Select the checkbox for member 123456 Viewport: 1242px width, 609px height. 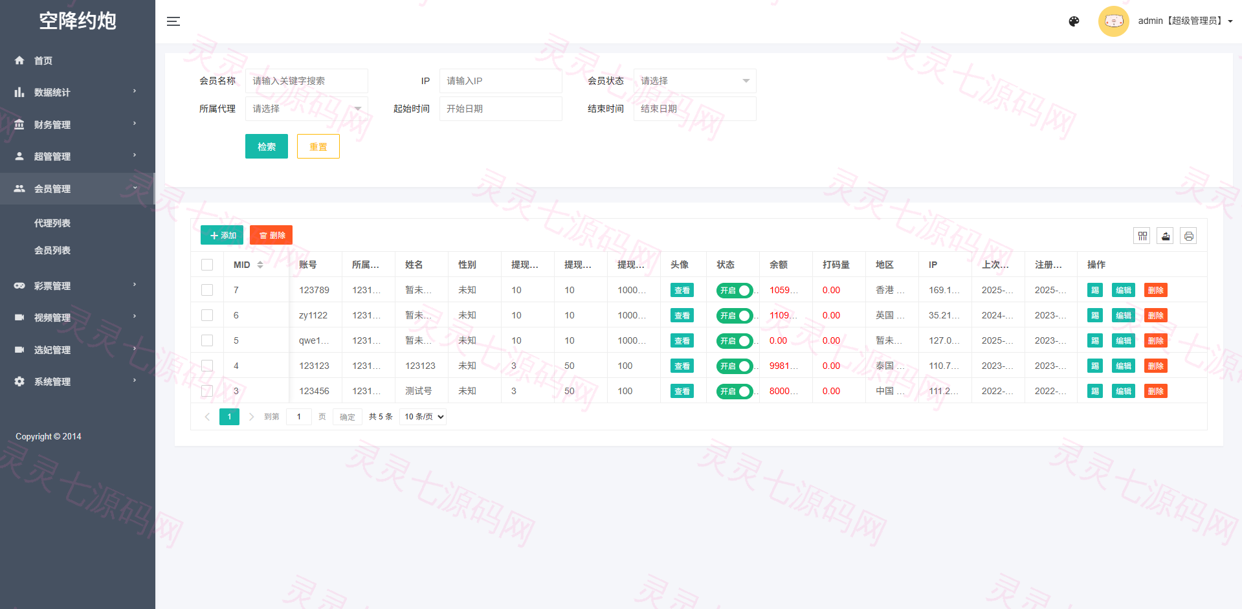coord(207,391)
